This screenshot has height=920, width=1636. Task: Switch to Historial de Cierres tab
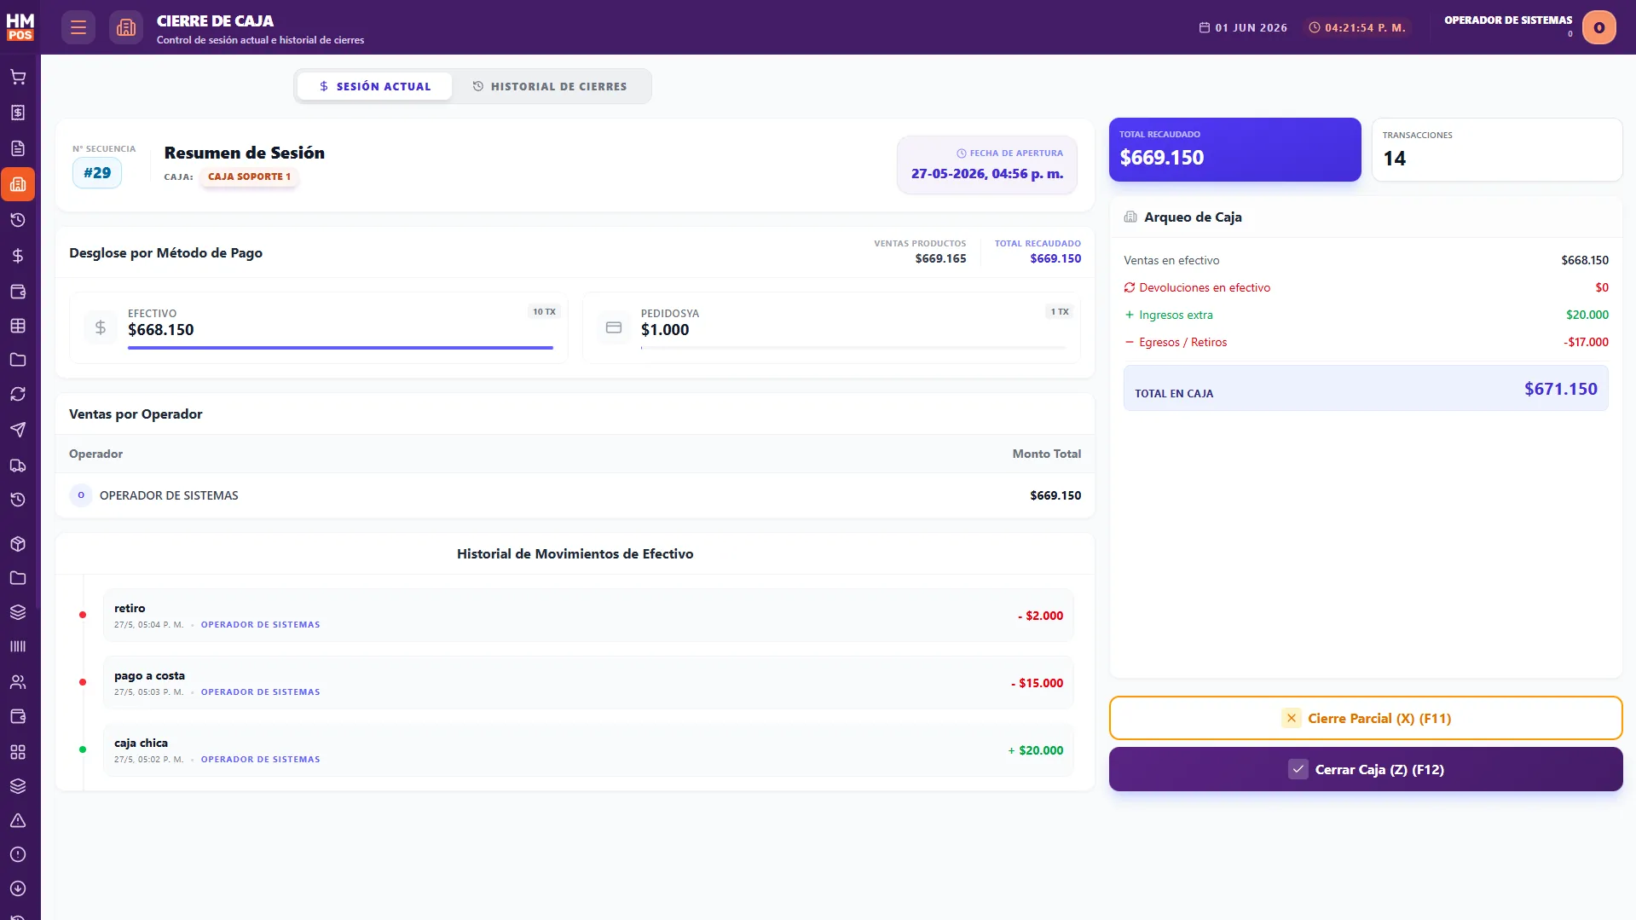pos(550,86)
